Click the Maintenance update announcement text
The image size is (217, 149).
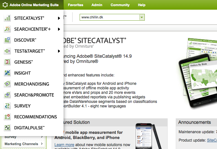(x=198, y=132)
